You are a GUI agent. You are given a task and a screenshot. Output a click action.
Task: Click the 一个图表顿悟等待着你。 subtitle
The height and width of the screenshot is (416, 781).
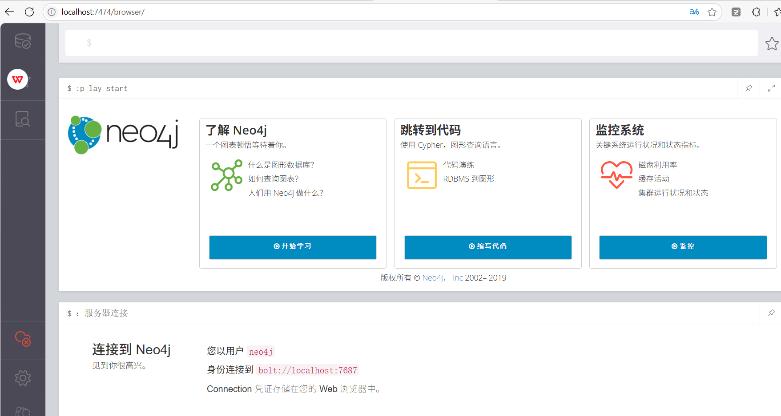pos(248,145)
